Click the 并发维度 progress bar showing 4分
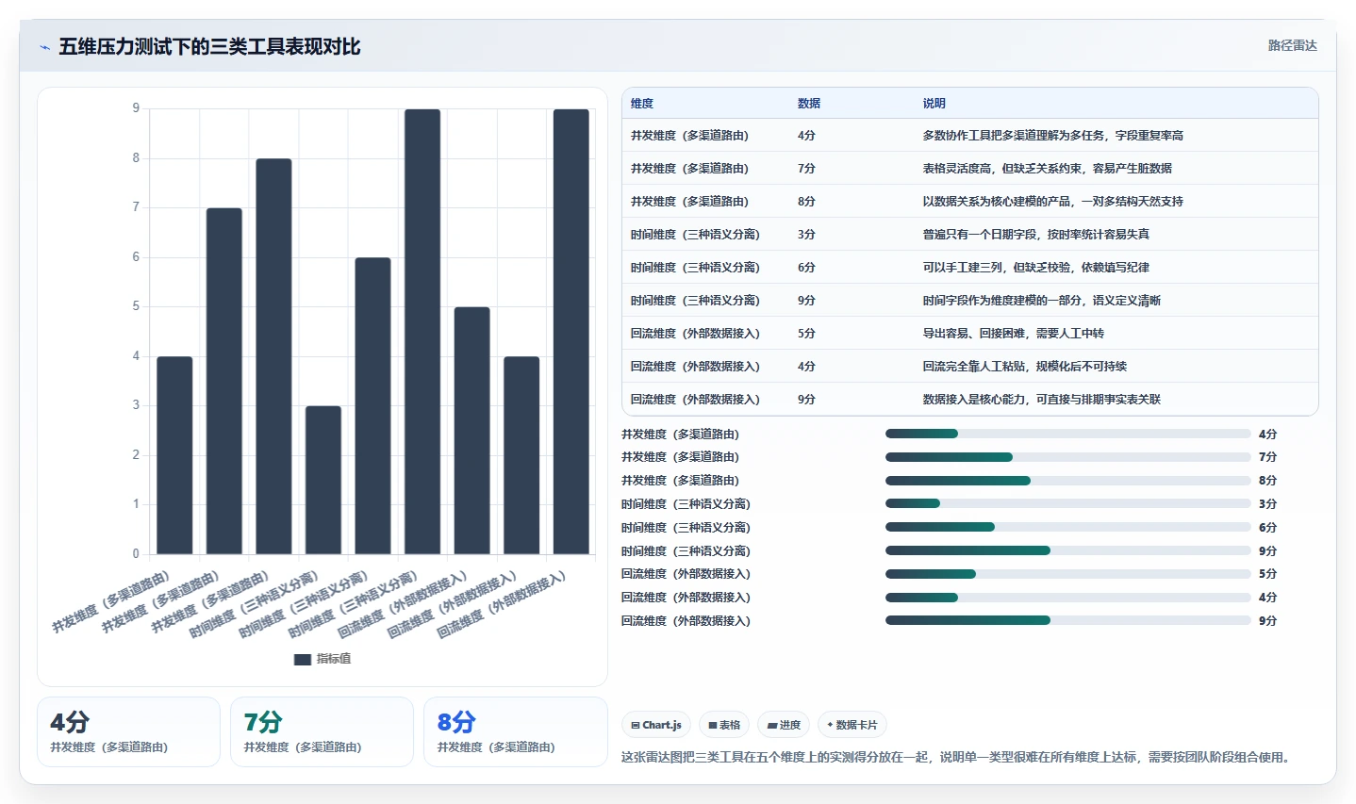Screen dimensions: 1356x804 (x=1067, y=434)
